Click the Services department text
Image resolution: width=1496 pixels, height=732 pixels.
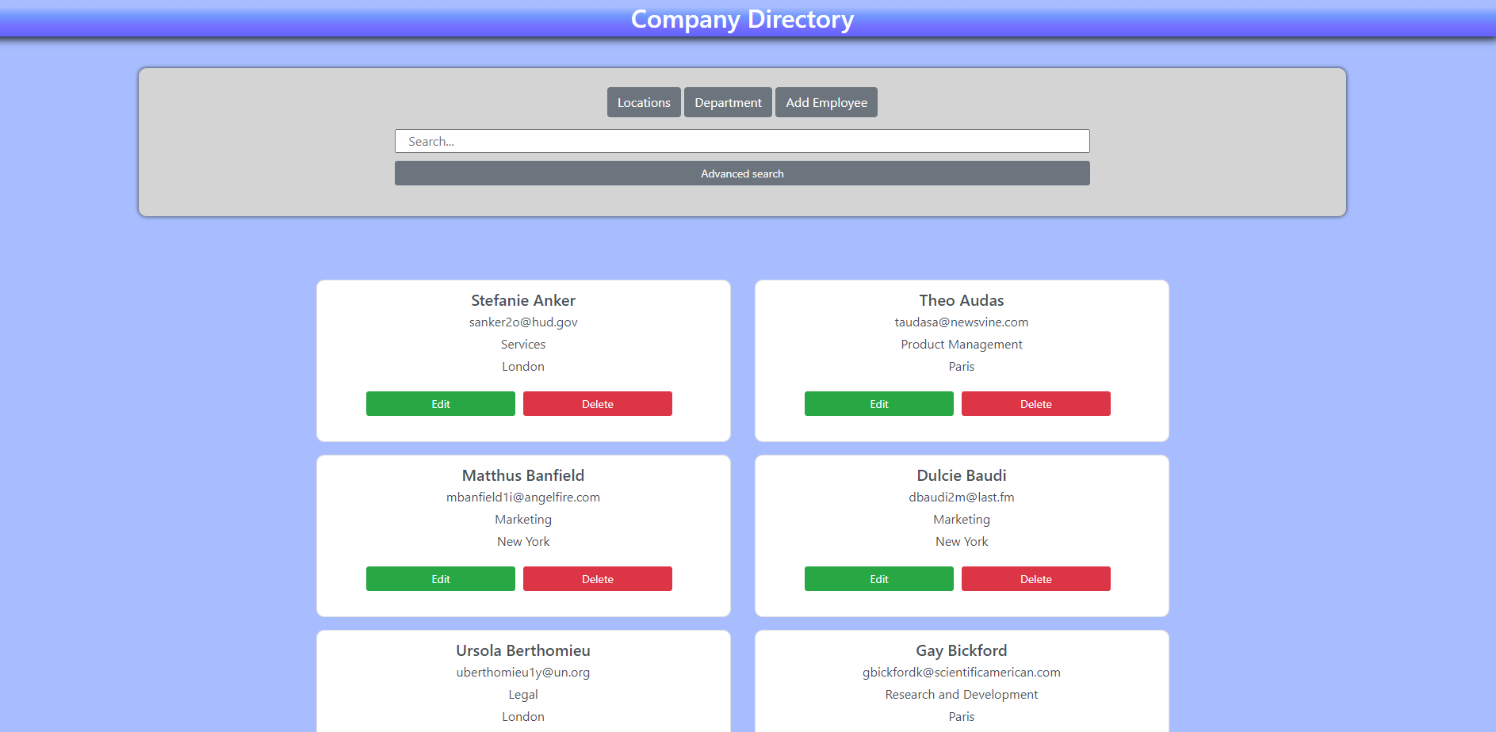523,345
